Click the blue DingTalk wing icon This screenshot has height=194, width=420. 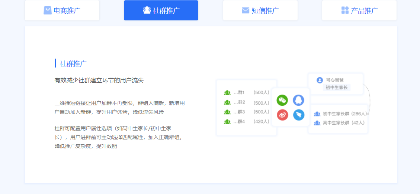click(x=298, y=115)
